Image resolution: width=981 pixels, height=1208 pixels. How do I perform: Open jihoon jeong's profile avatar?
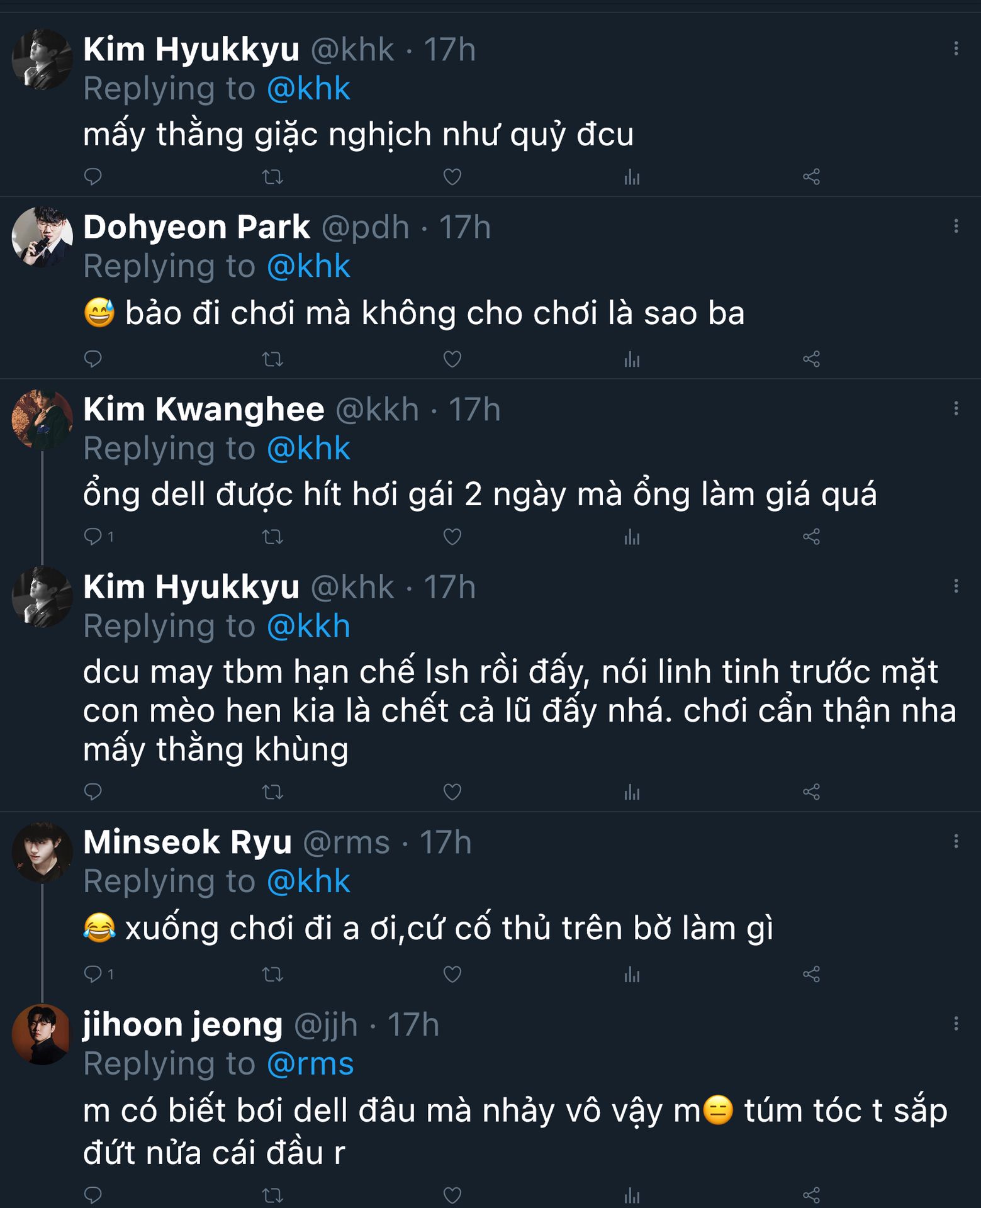(42, 1034)
